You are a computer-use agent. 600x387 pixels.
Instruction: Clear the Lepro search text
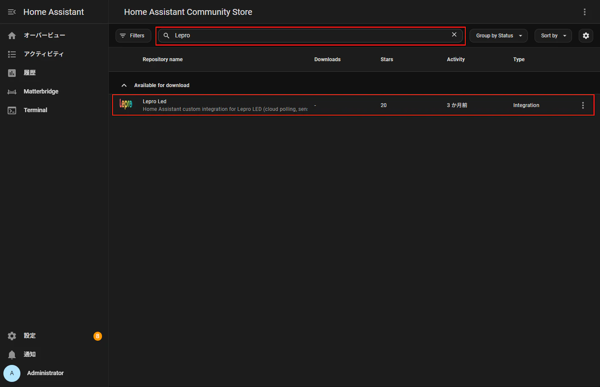[454, 35]
